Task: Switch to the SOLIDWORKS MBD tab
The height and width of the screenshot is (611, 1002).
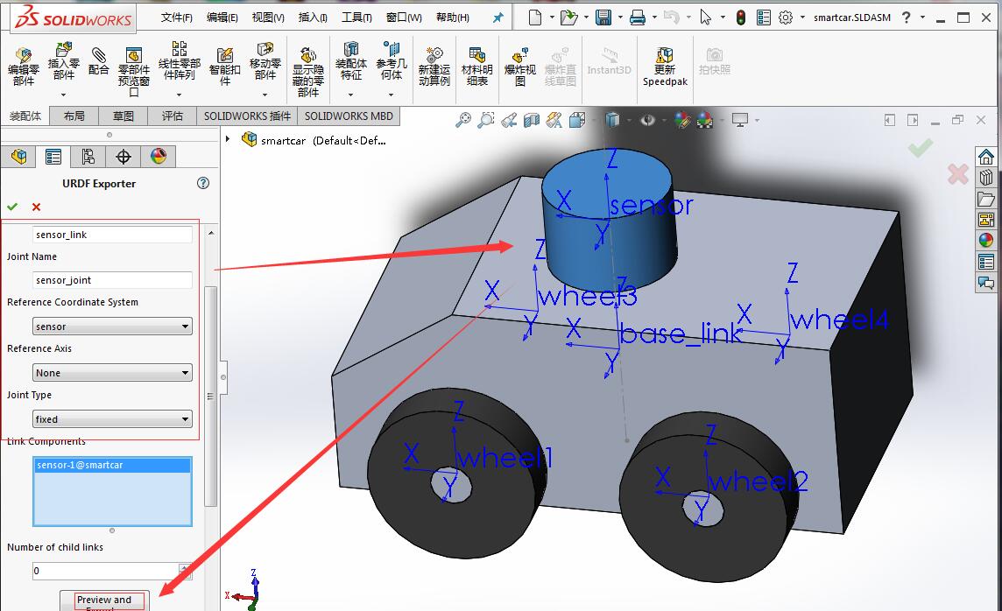Action: [x=349, y=116]
